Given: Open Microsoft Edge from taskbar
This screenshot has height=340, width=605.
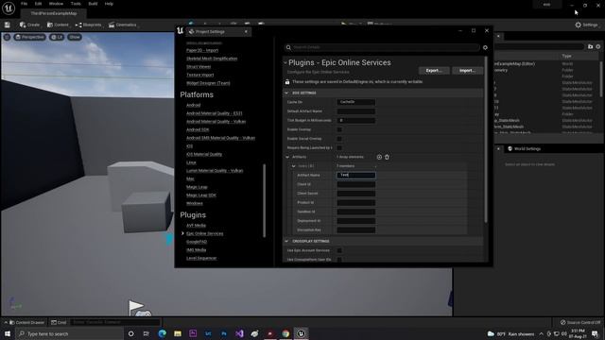Looking at the screenshot, I should (162, 333).
